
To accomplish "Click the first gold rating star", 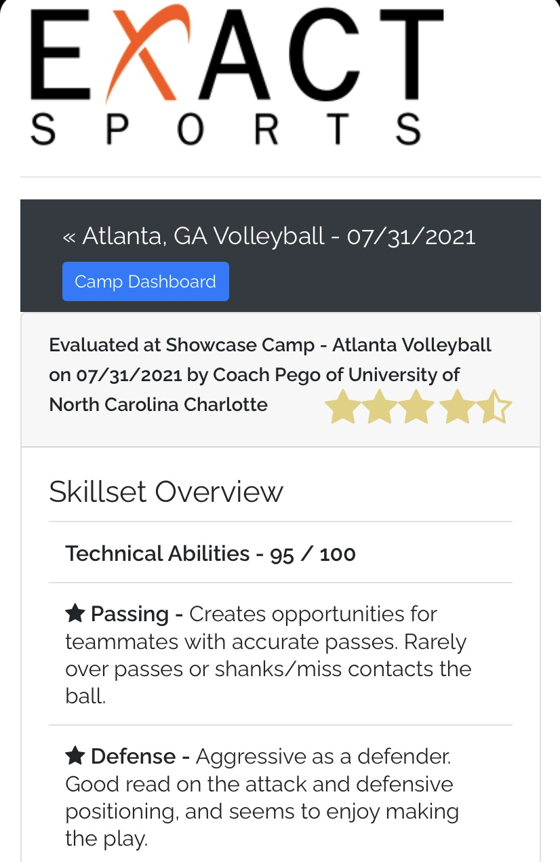I will coord(341,407).
